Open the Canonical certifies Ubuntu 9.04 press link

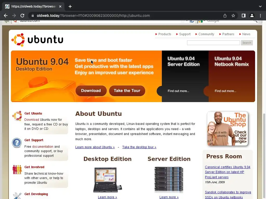(228, 172)
